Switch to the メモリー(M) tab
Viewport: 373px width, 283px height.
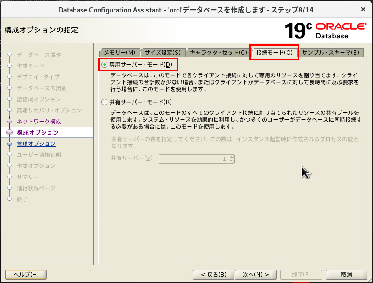(120, 52)
